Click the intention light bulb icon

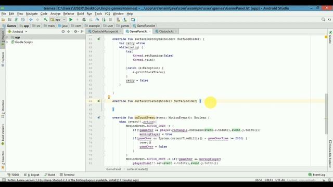(109, 97)
